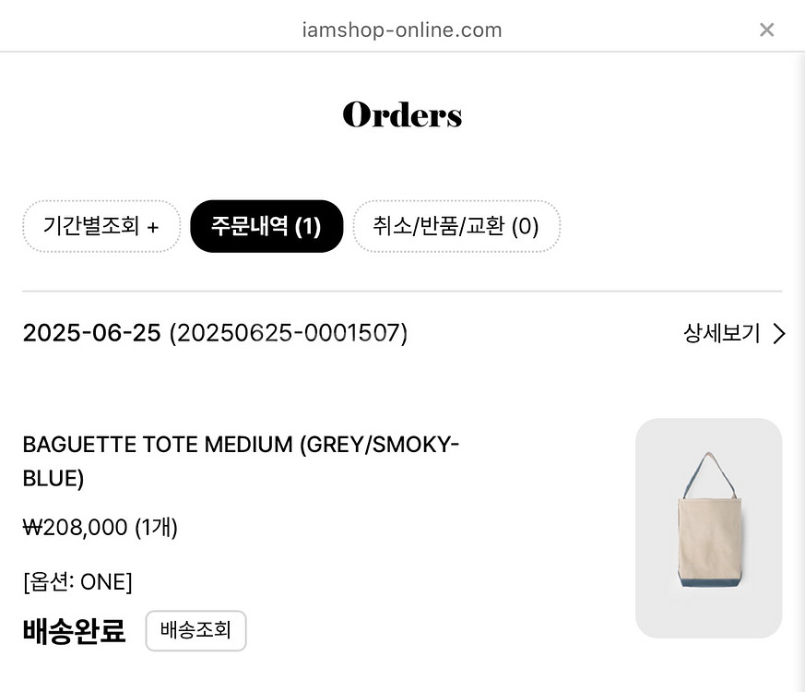Click the ₩208,000 price text
Screen dimensions: 805x692
click(x=75, y=528)
